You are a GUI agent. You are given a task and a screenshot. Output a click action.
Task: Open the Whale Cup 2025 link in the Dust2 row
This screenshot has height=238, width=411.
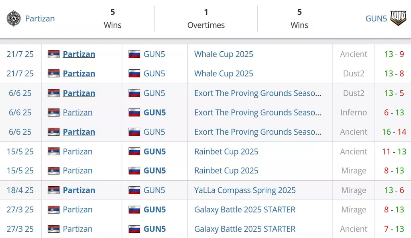point(224,73)
